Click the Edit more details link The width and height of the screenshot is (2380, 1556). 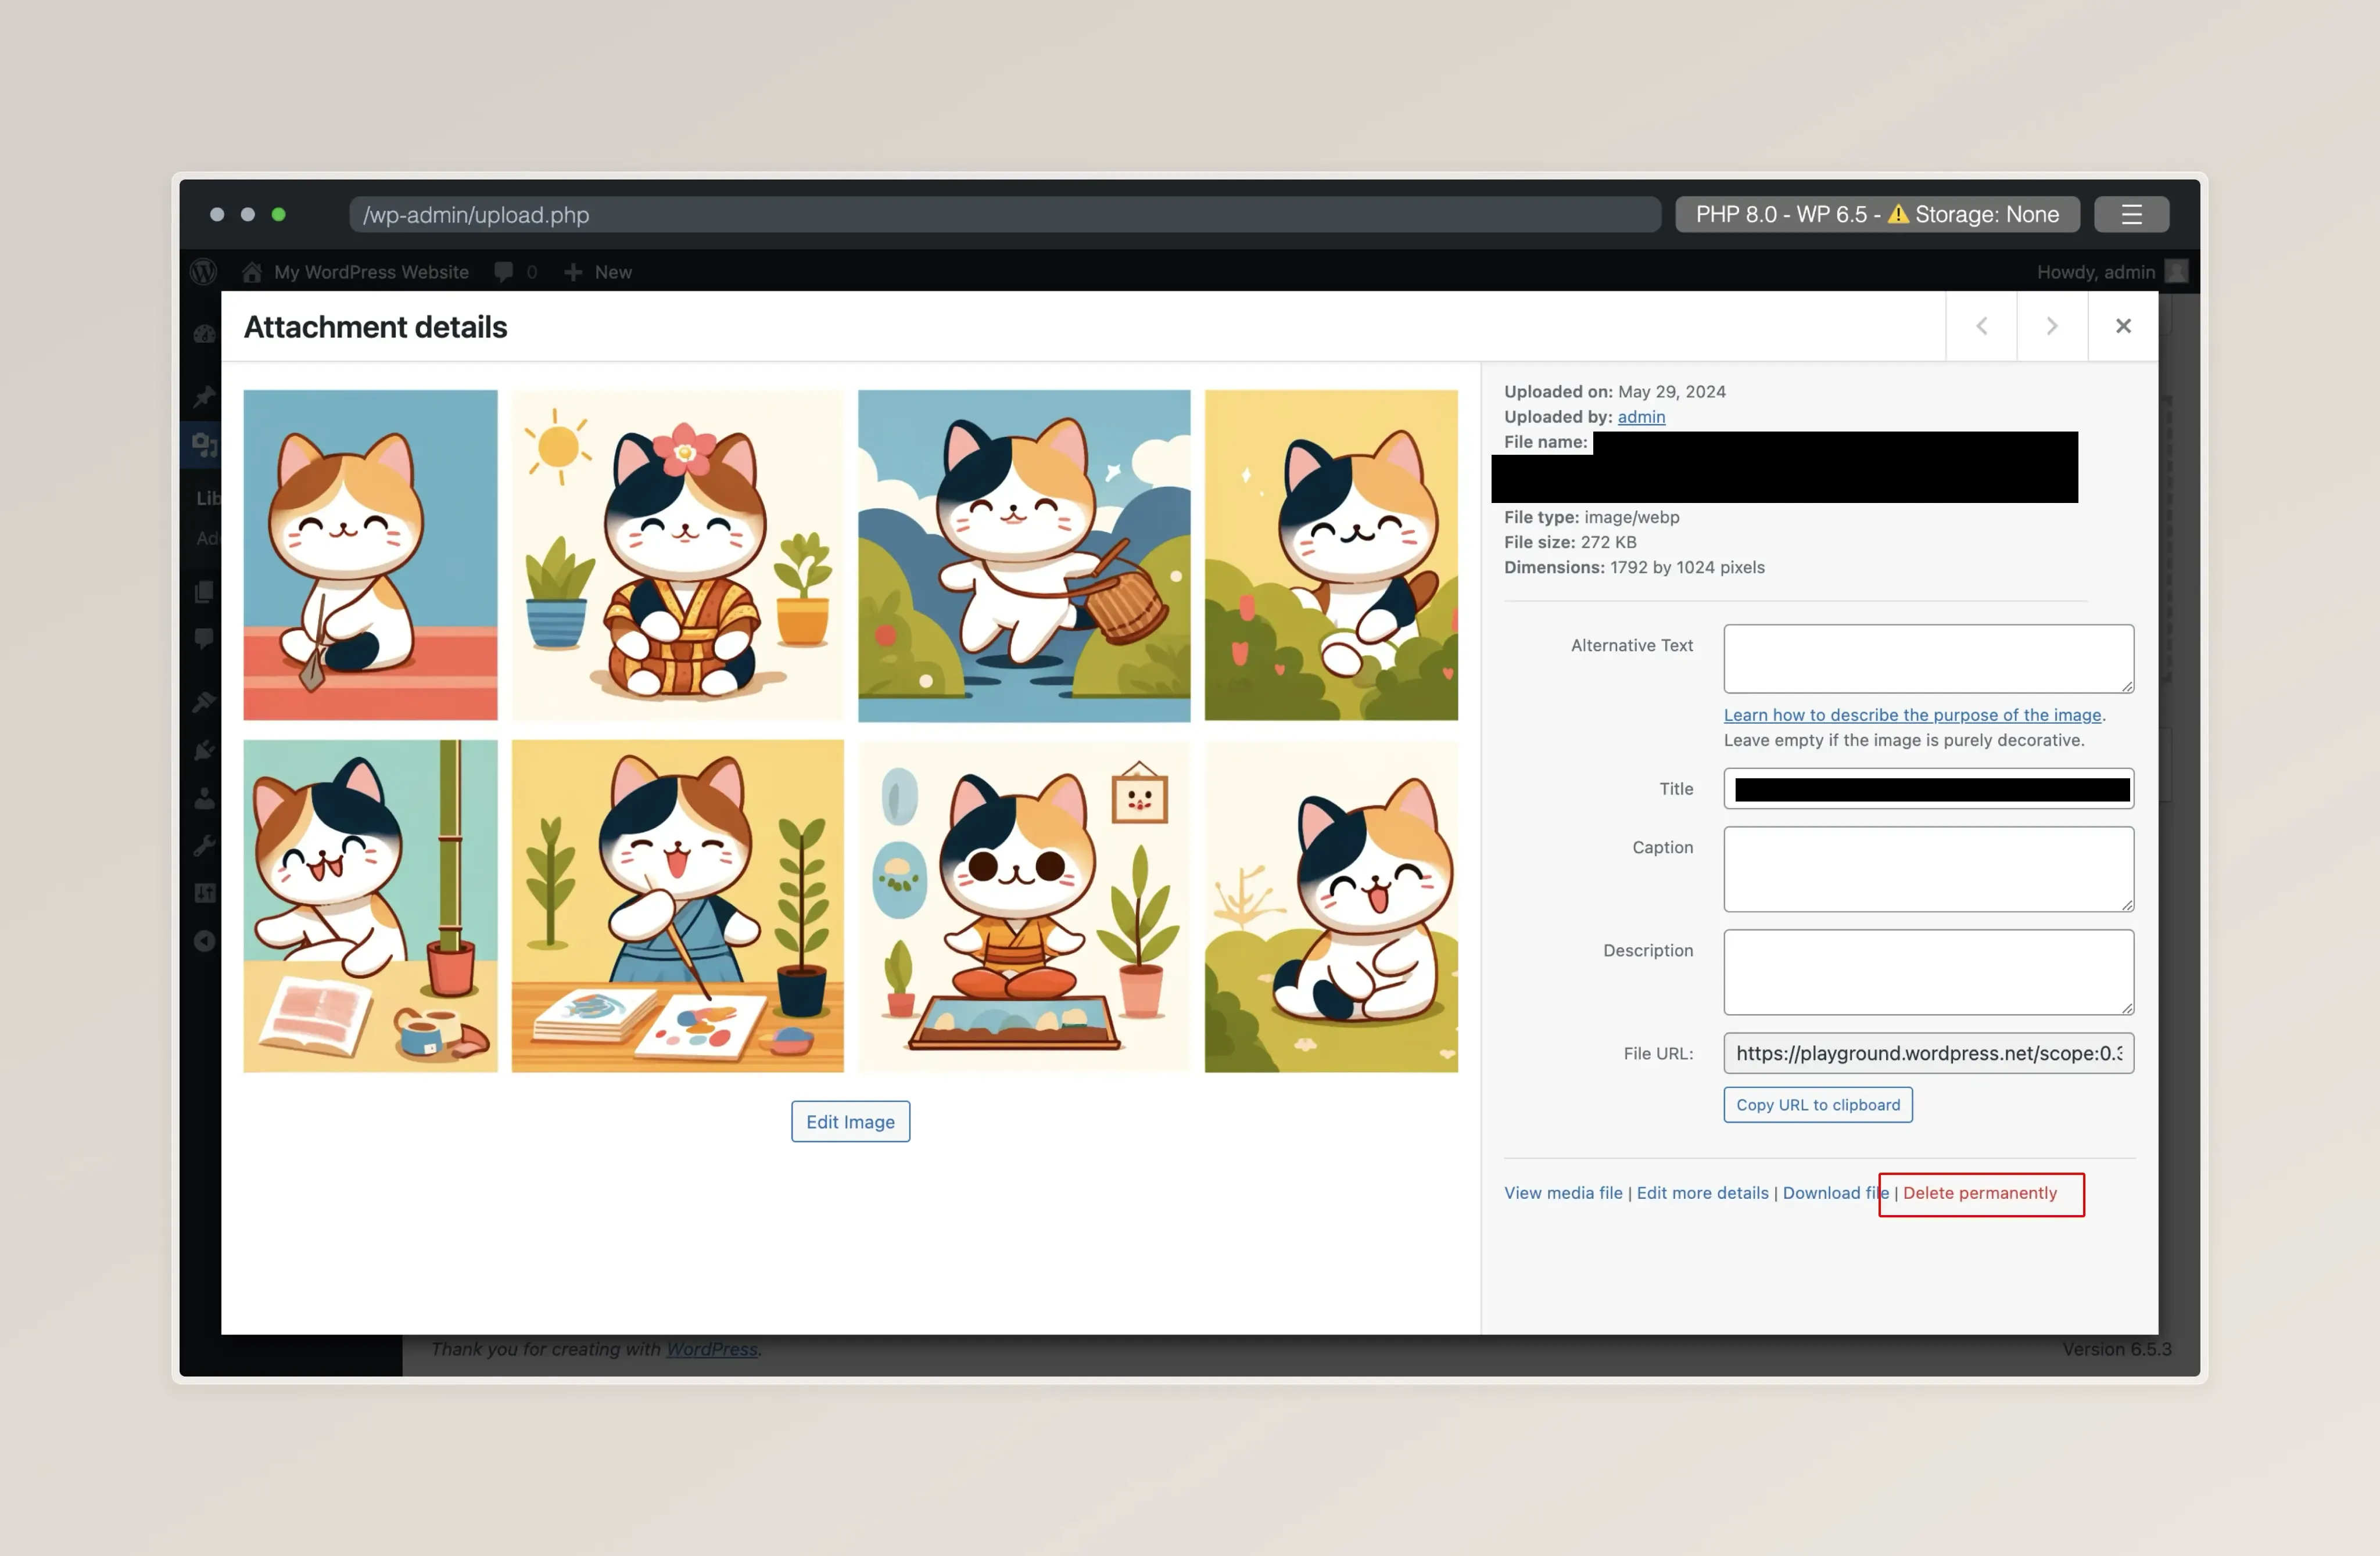(x=1702, y=1193)
